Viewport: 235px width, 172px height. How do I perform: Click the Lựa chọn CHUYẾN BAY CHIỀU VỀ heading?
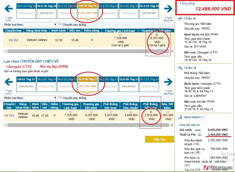pyautogui.click(x=31, y=61)
